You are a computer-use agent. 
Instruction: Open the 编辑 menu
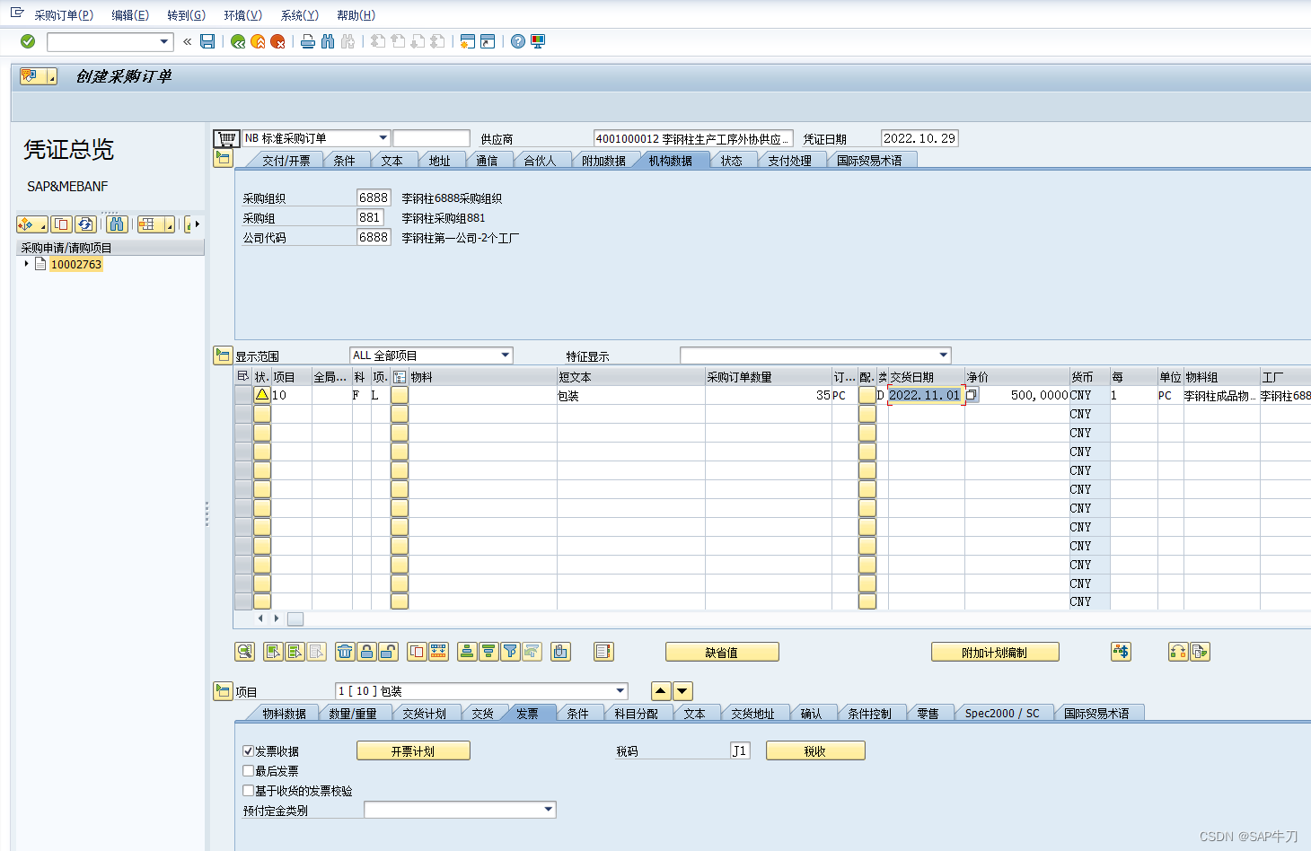pyautogui.click(x=130, y=15)
